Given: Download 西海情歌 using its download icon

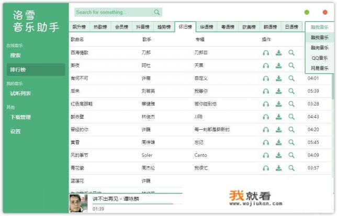Looking at the screenshot, I should click(279, 53).
